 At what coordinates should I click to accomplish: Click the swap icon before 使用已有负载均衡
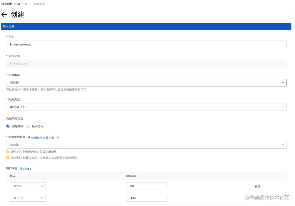click(29, 137)
